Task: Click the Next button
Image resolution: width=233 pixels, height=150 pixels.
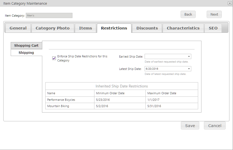Action: [214, 14]
